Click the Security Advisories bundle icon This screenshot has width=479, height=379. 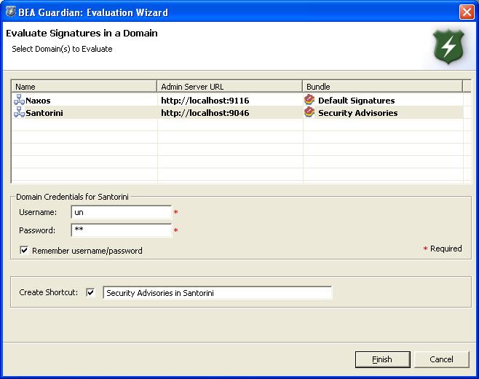(309, 112)
